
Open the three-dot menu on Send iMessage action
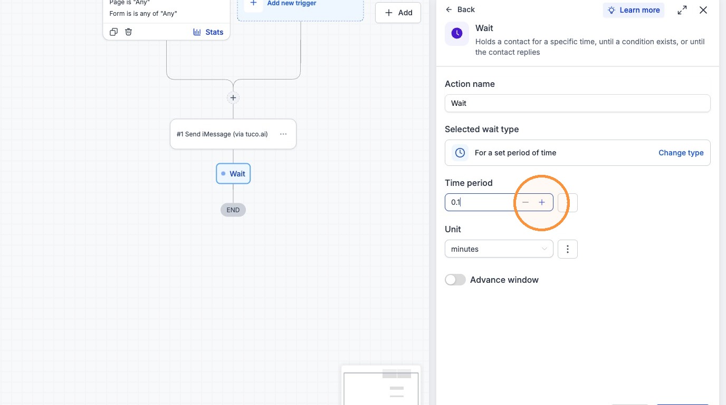(283, 134)
